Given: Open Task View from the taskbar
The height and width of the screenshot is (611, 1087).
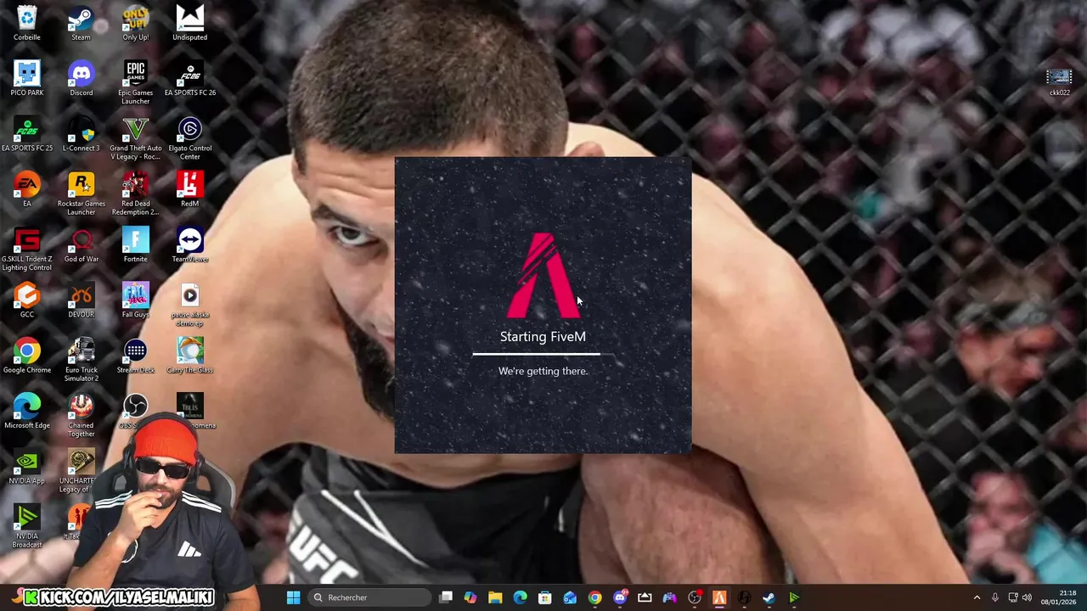Looking at the screenshot, I should pyautogui.click(x=446, y=597).
